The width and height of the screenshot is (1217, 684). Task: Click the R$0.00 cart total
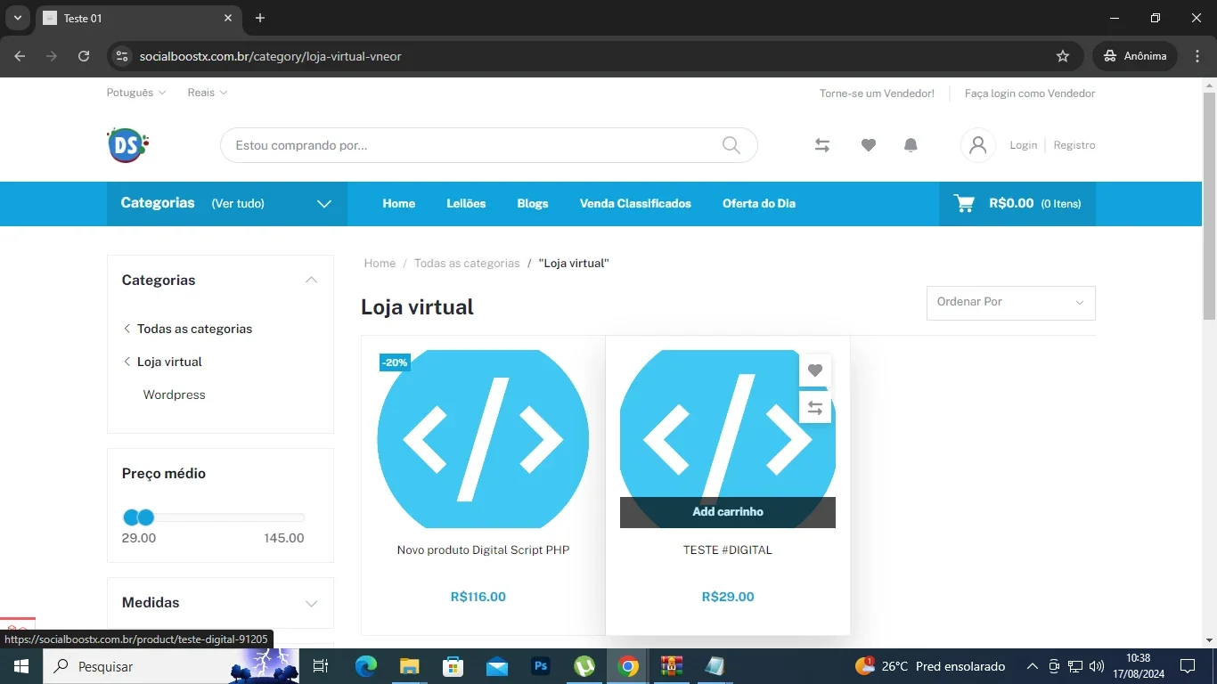tap(1011, 203)
